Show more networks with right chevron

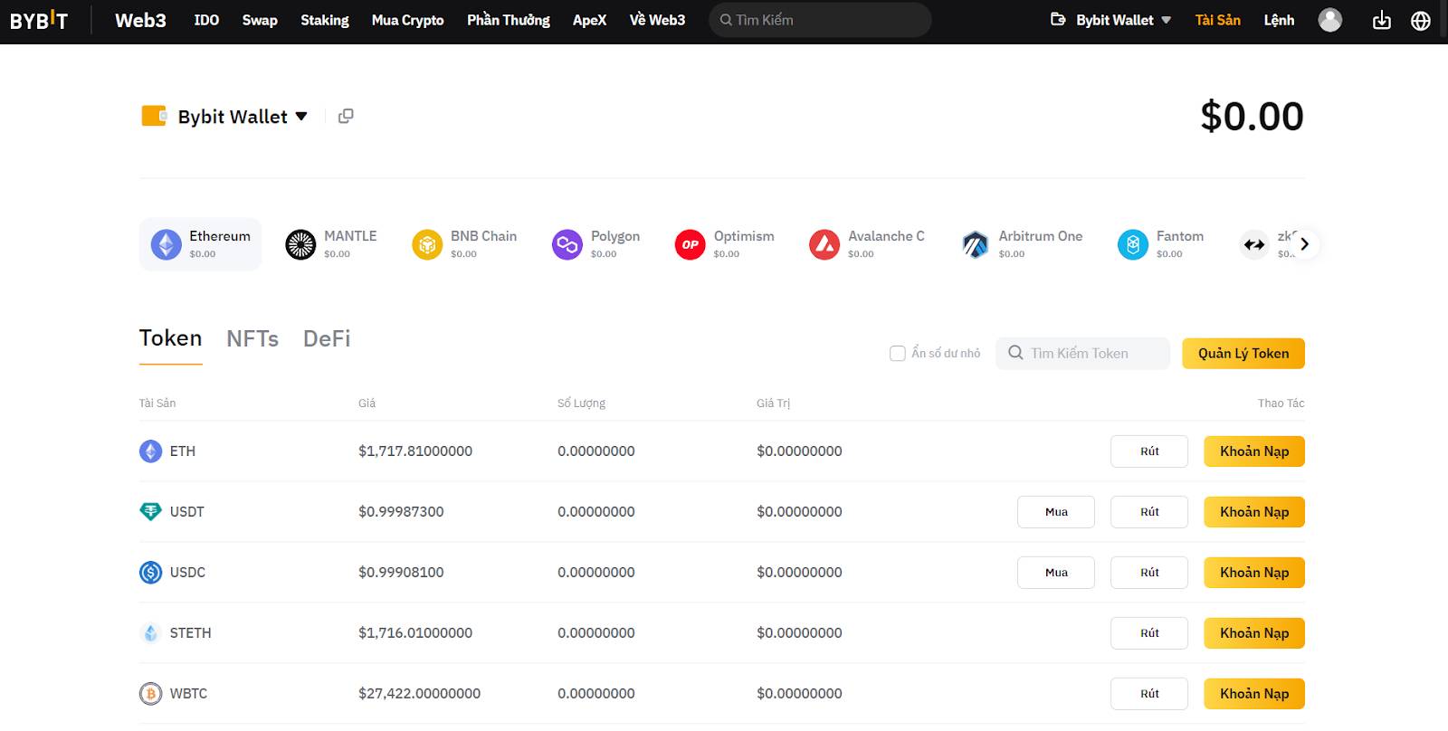(x=1304, y=244)
